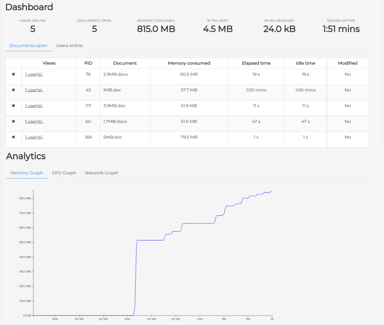384x325 pixels.
Task: Switch to the Users online tab
Action: coord(69,46)
